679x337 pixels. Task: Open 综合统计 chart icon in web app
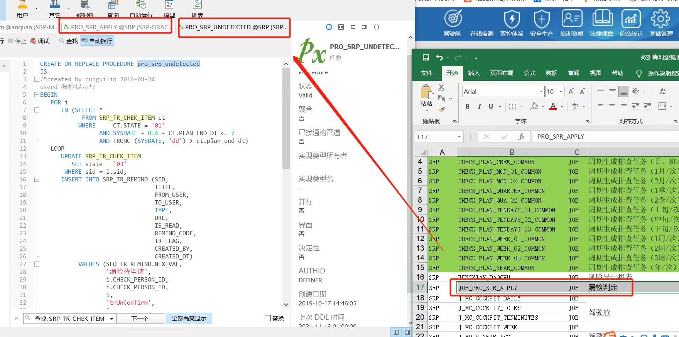pos(631,22)
